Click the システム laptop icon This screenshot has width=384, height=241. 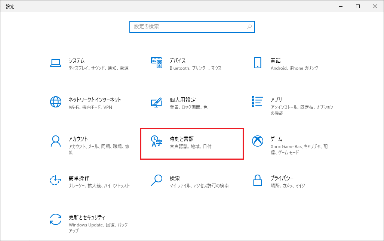[56, 63]
